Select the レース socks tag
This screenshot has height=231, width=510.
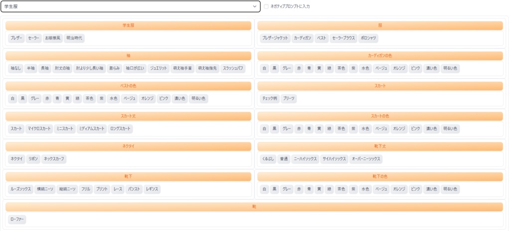pyautogui.click(x=118, y=189)
